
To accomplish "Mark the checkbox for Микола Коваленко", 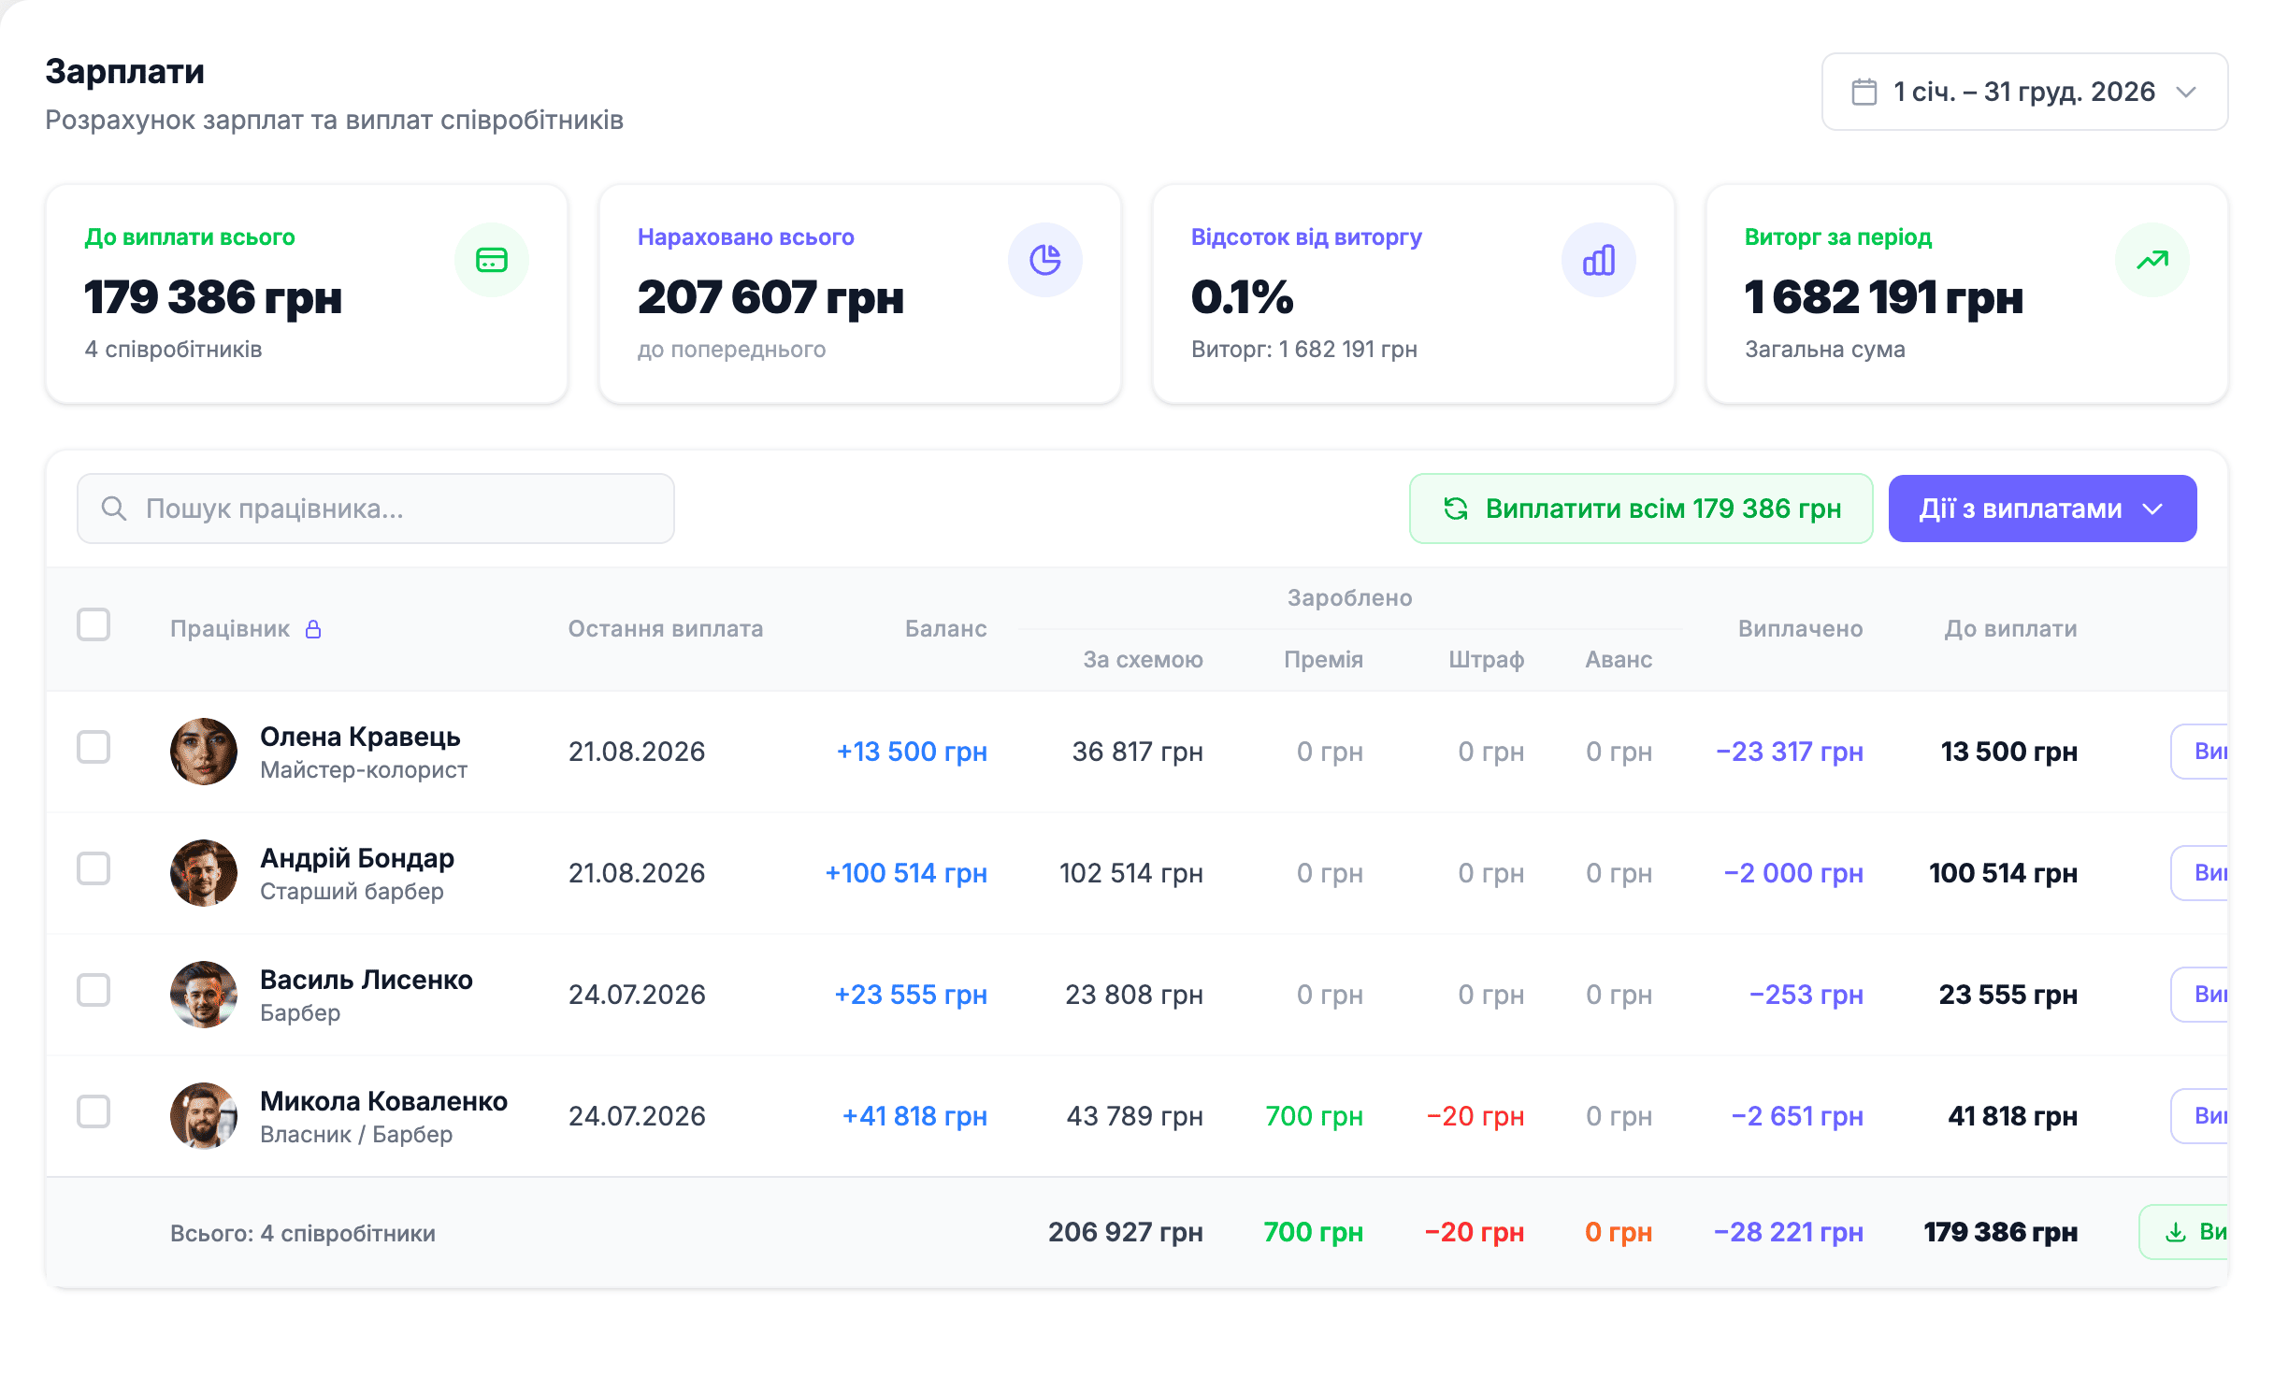I will 94,1112.
